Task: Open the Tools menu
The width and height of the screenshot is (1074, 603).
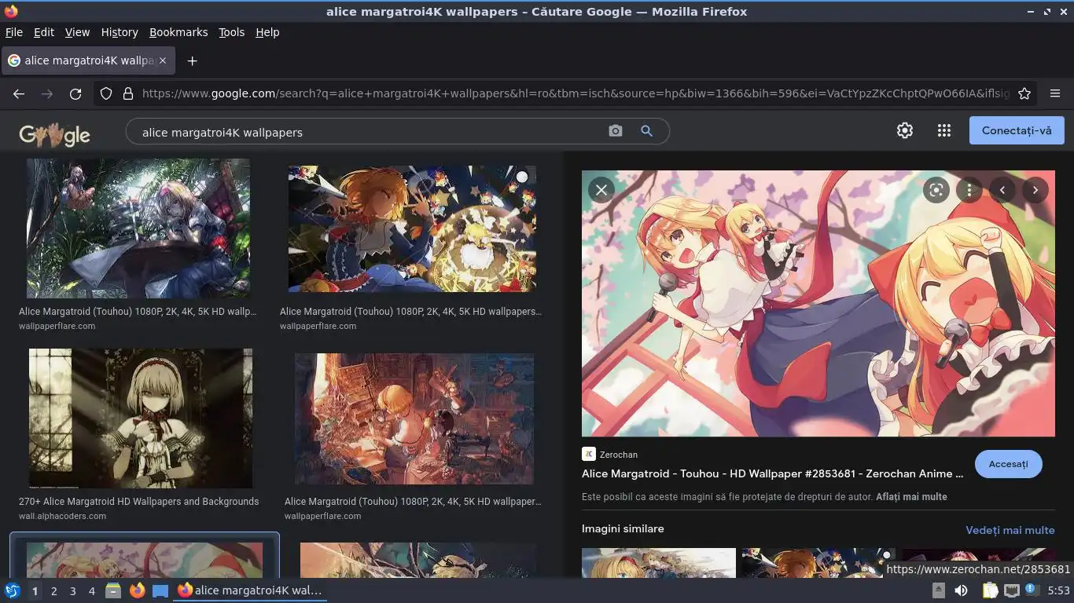Action: point(231,32)
